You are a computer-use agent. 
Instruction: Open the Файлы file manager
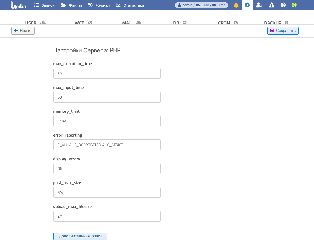pos(71,5)
